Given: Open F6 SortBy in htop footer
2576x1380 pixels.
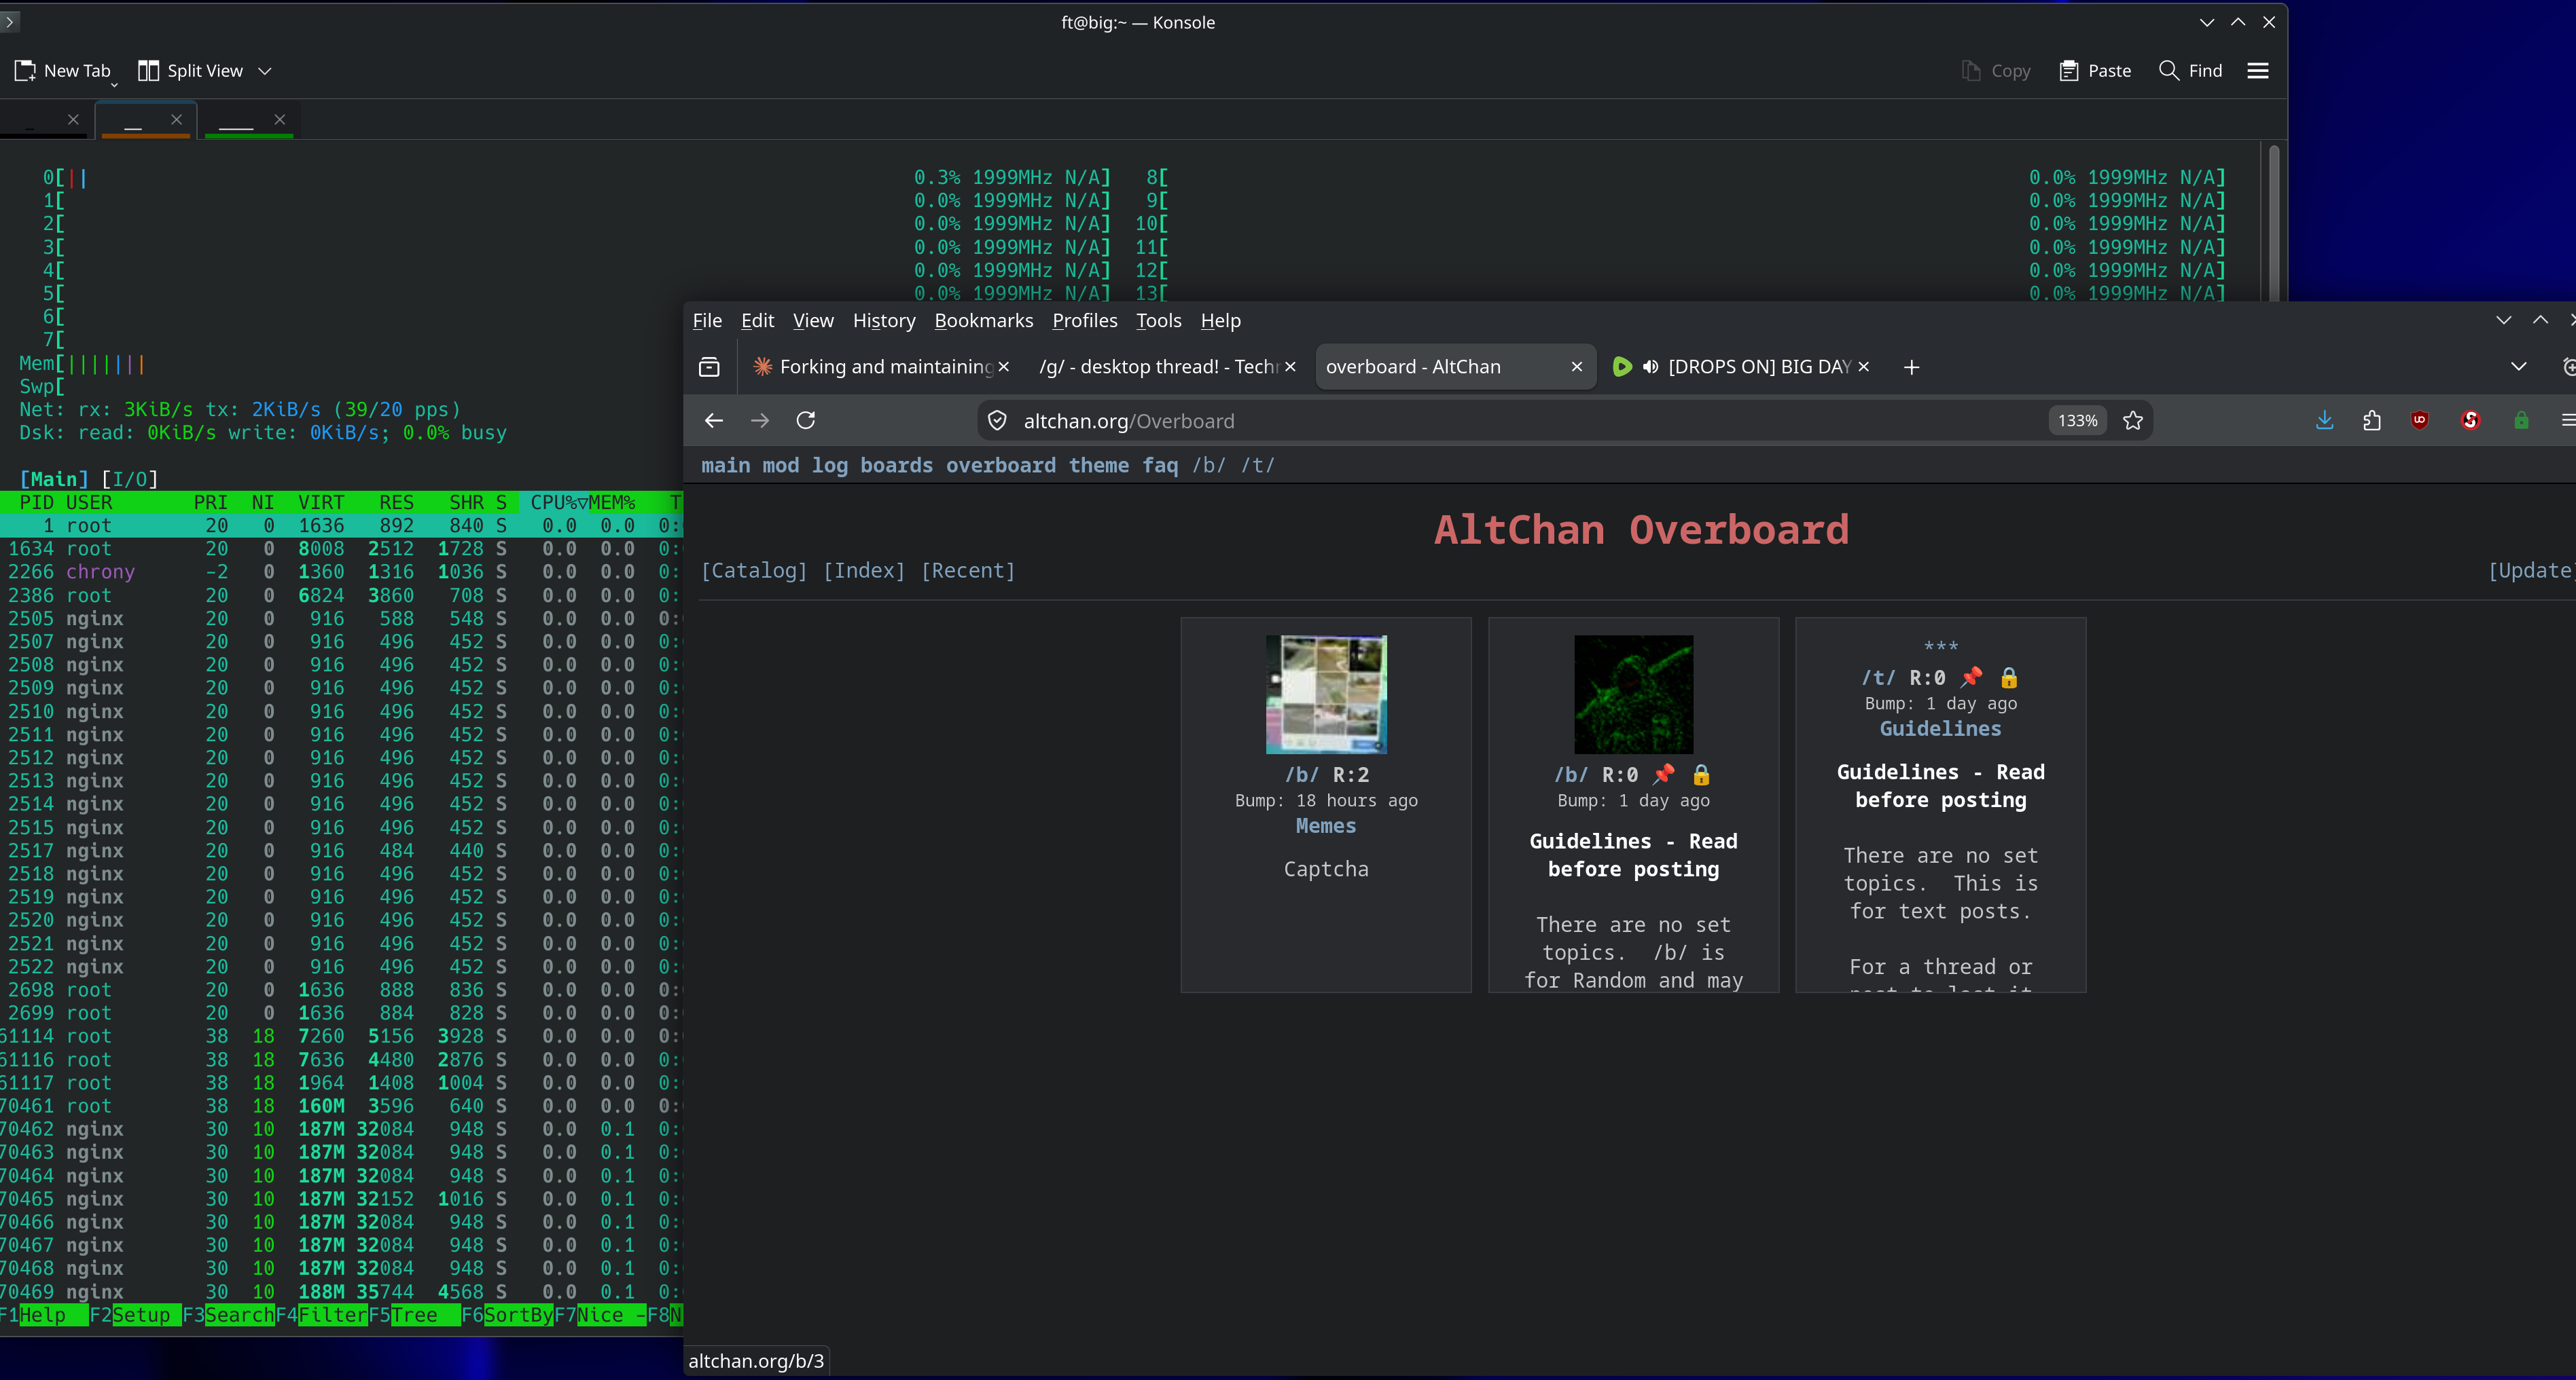Looking at the screenshot, I should coord(508,1315).
